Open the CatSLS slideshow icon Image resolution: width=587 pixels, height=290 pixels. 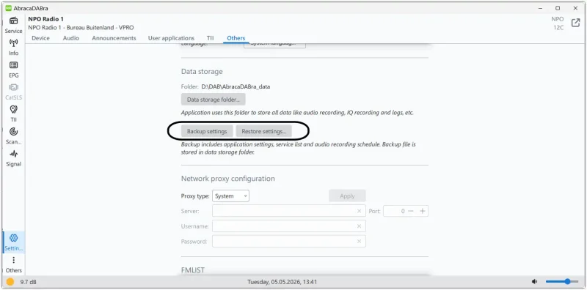(13, 87)
